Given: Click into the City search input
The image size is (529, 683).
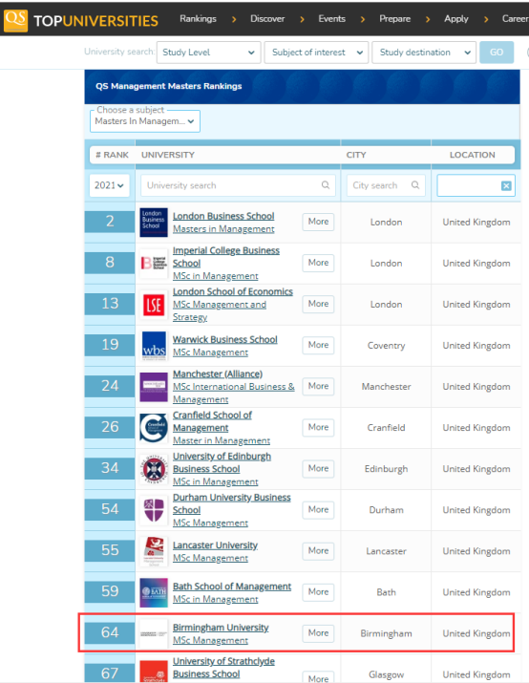Looking at the screenshot, I should 386,185.
